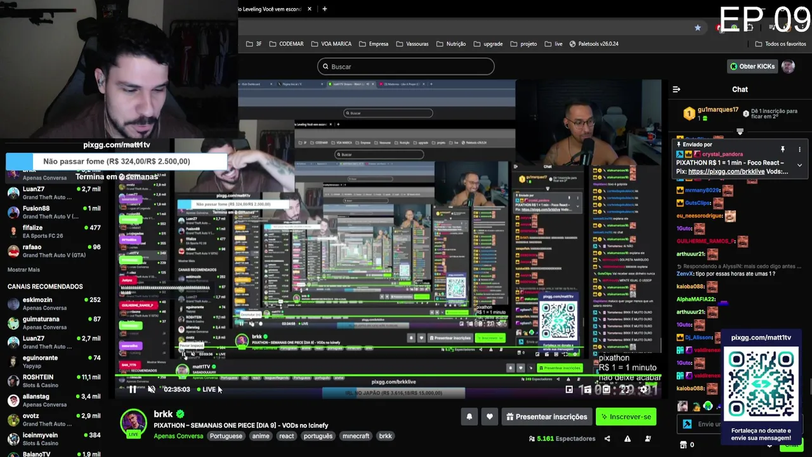The width and height of the screenshot is (812, 457).
Task: Select the Portuguese stream tag
Action: [226, 436]
